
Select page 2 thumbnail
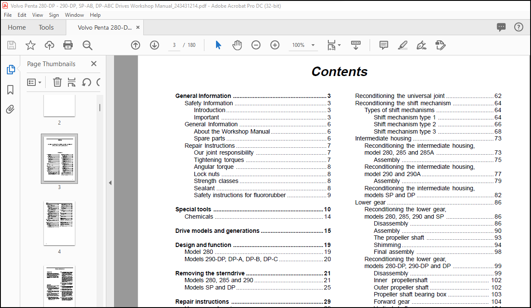tap(59, 106)
